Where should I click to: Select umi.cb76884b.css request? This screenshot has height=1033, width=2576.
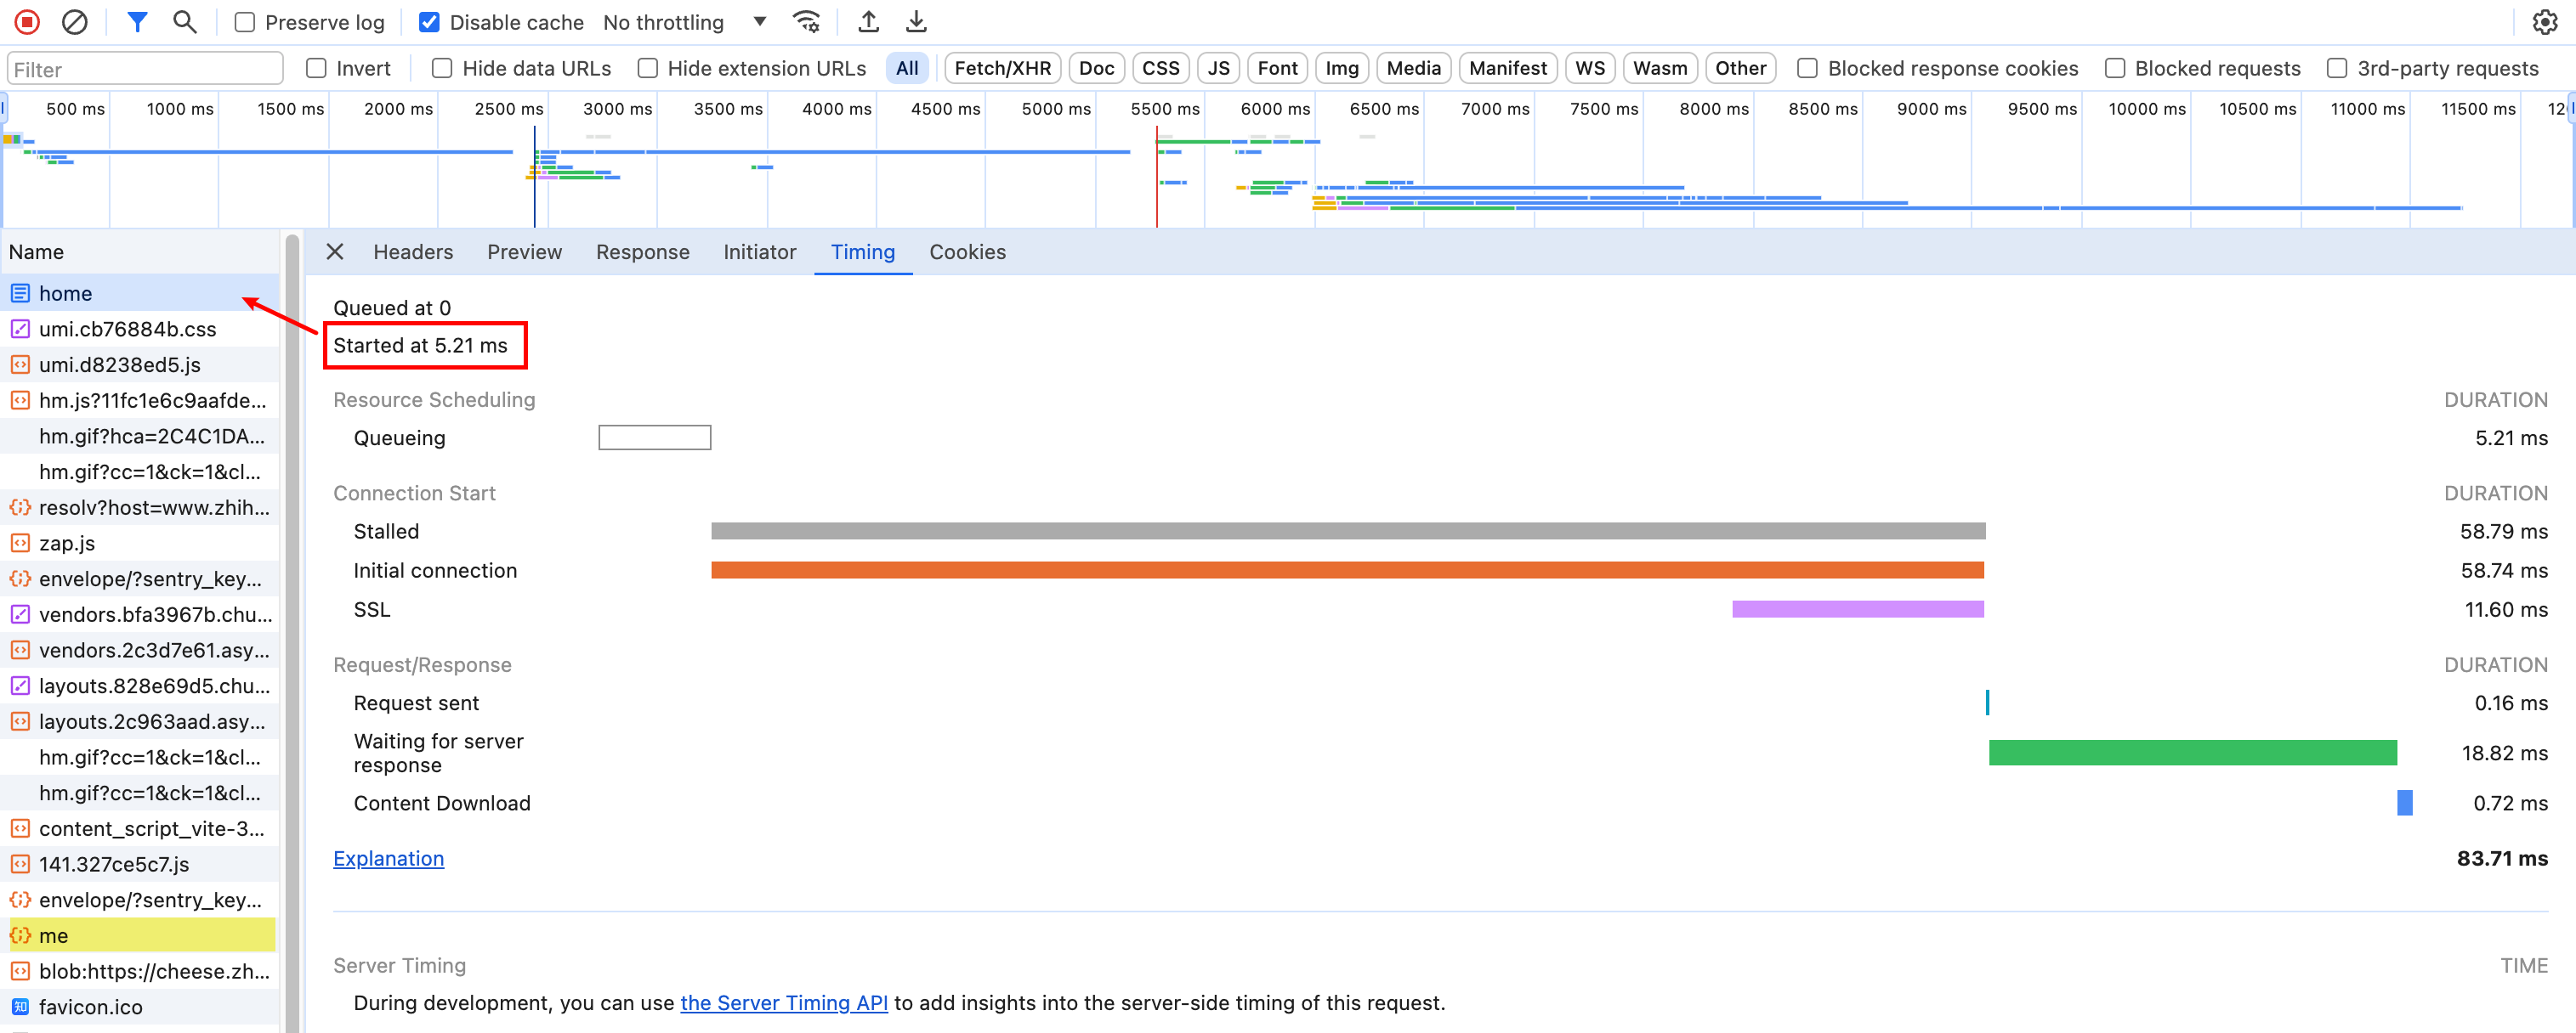point(127,329)
